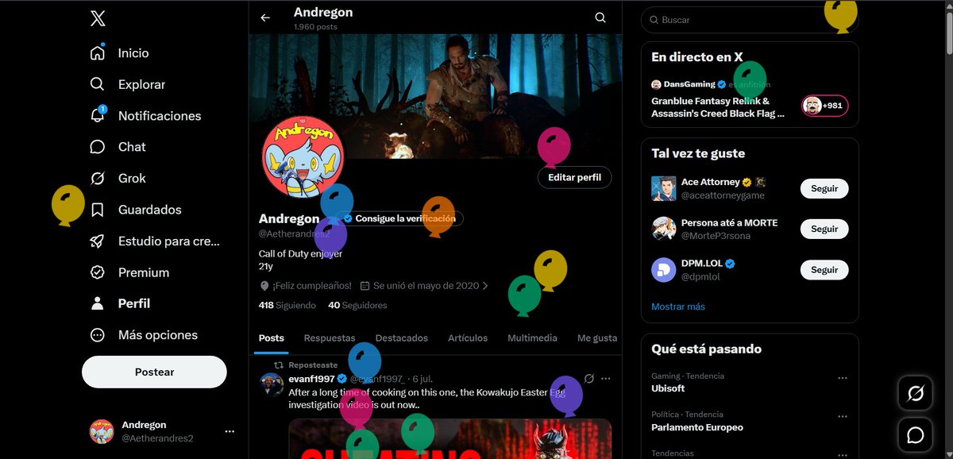Switch to the Multimedia tab
This screenshot has width=953, height=459.
click(532, 338)
